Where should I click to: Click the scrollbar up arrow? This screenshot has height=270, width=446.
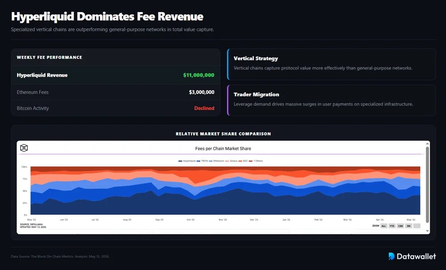click(427, 144)
